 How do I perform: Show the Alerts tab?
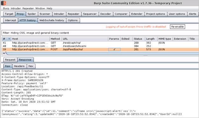tap(193, 14)
